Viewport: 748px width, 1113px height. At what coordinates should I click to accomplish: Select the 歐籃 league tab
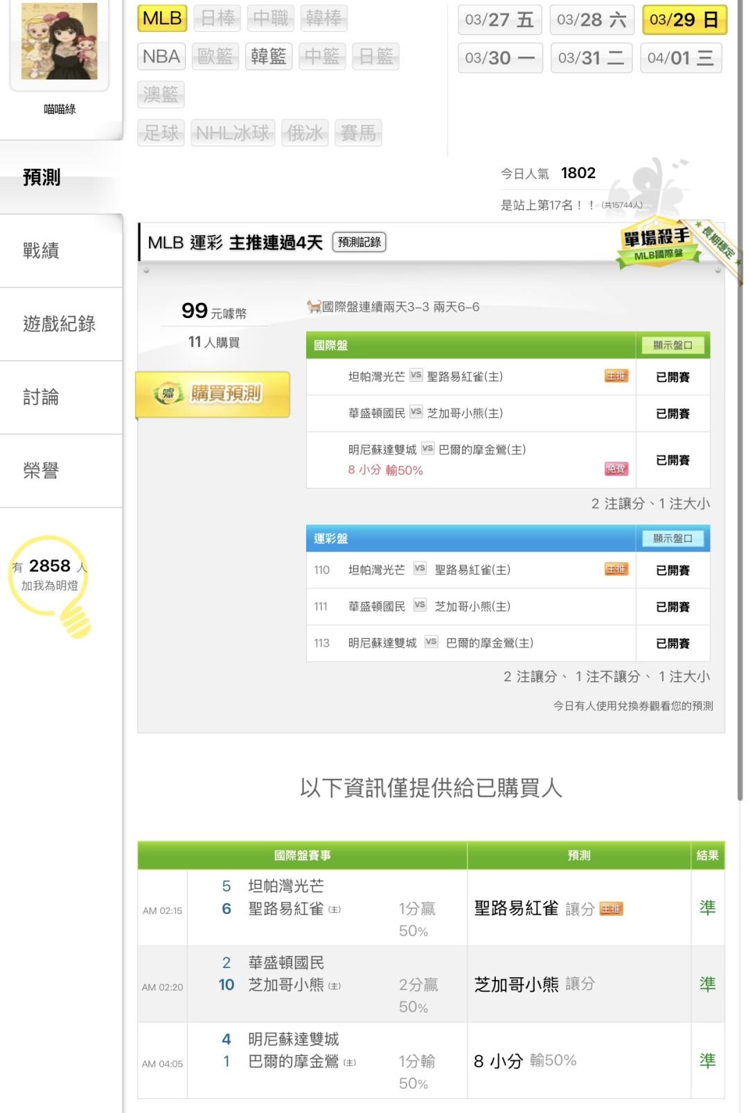click(x=215, y=56)
